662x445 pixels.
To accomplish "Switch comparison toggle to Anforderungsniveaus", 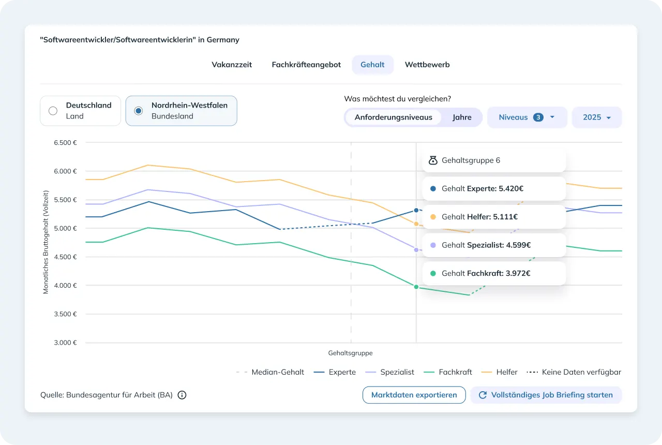I will coord(393,117).
